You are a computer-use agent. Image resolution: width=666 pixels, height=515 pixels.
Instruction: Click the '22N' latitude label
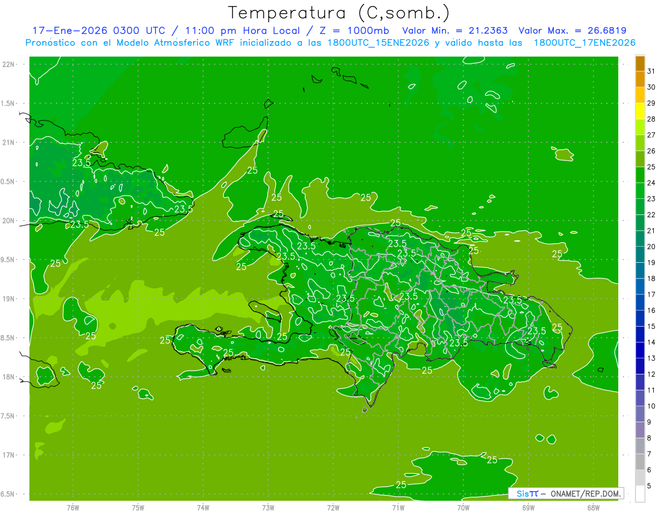pos(9,64)
